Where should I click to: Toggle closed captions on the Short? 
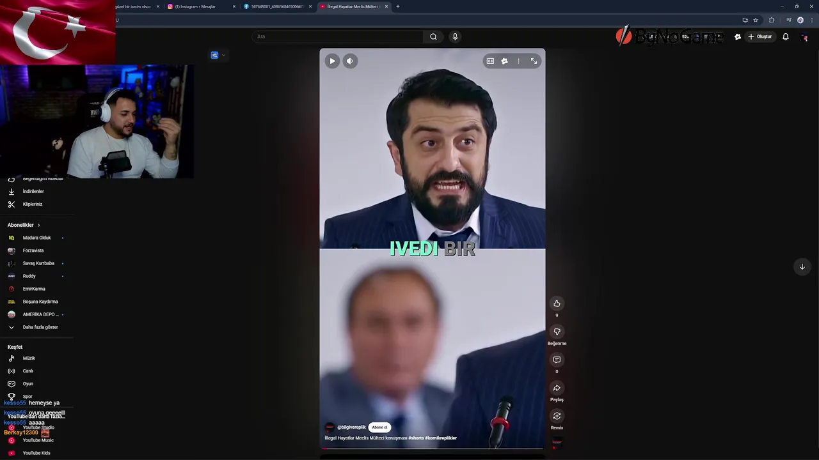(490, 61)
